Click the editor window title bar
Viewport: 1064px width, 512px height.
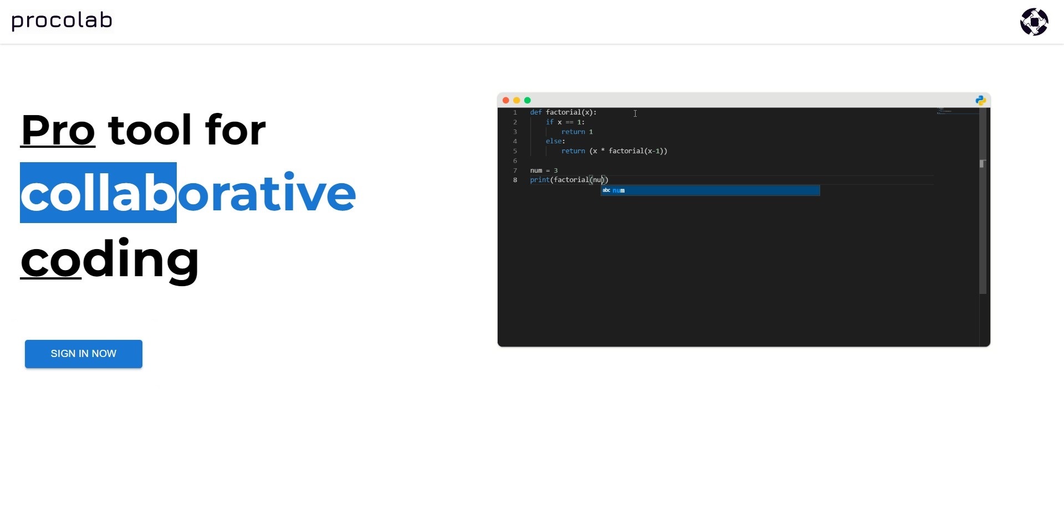[x=743, y=100]
